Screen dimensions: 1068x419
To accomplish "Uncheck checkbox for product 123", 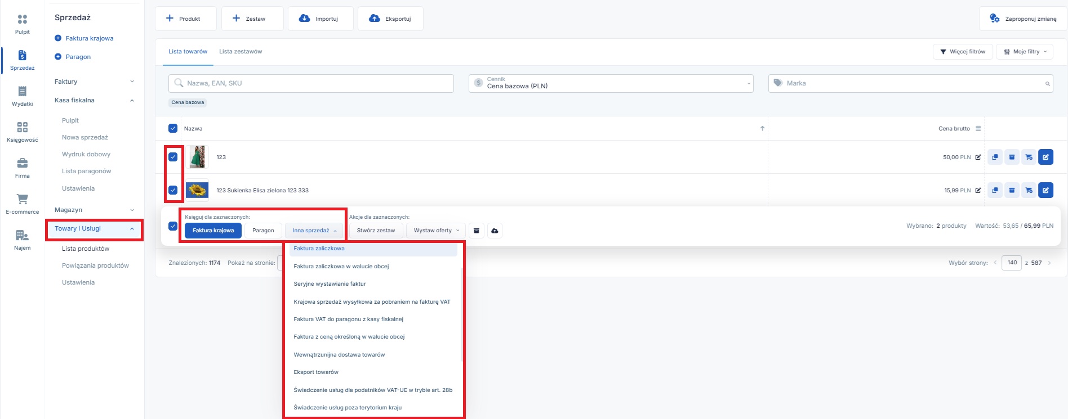I will [173, 157].
